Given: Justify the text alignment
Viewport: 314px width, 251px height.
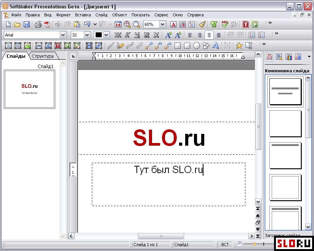Looking at the screenshot, I should 219,35.
